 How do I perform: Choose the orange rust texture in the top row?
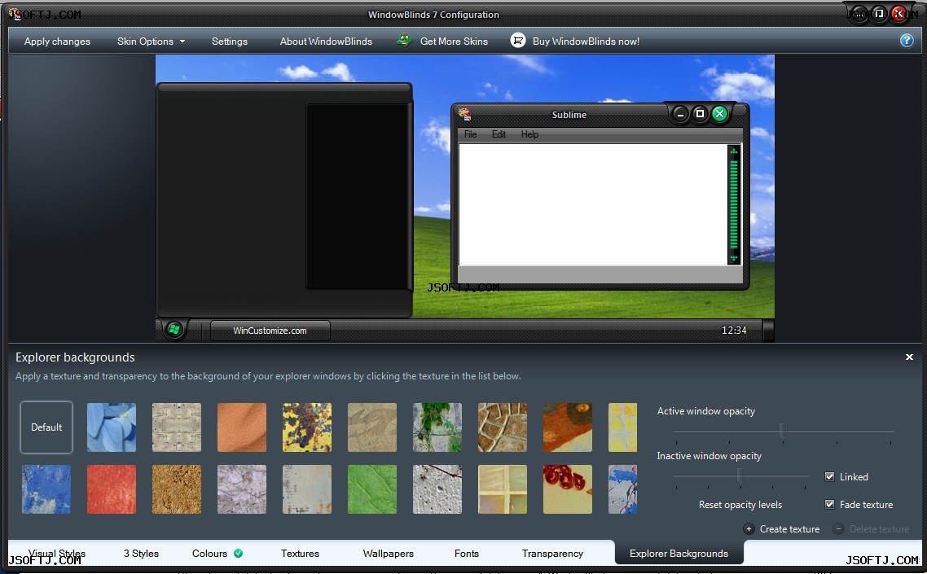coord(568,427)
